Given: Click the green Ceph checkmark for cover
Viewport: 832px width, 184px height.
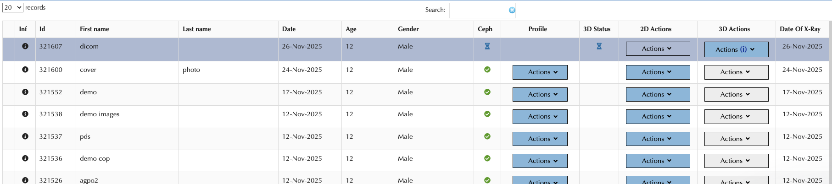Looking at the screenshot, I should click(487, 70).
